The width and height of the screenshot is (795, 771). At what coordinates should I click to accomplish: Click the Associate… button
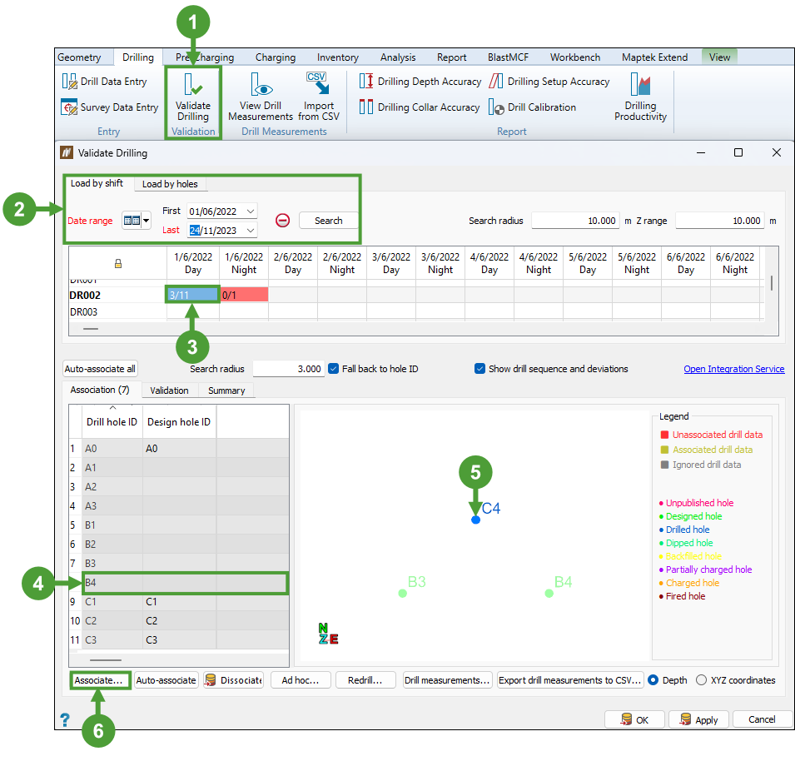click(100, 680)
